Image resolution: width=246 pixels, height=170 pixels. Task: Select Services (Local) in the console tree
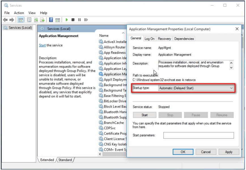click(18, 28)
